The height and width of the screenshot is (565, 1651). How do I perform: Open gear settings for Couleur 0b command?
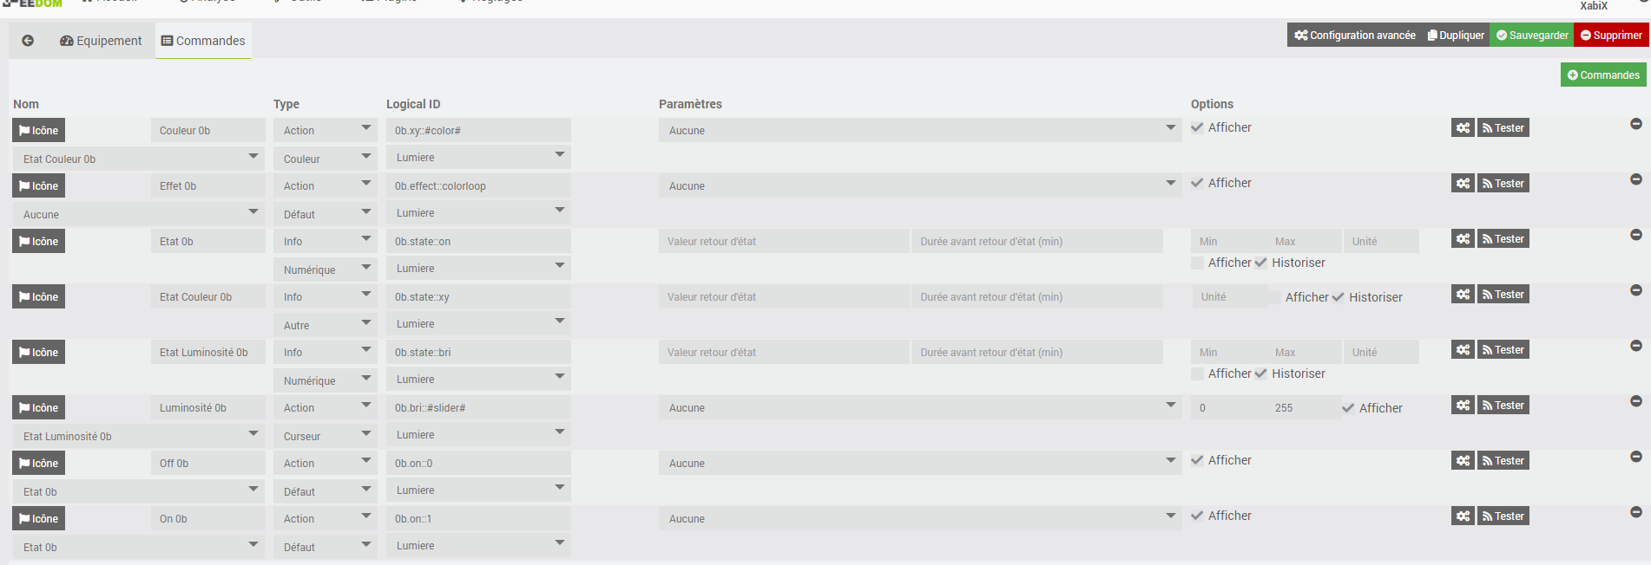pos(1463,127)
